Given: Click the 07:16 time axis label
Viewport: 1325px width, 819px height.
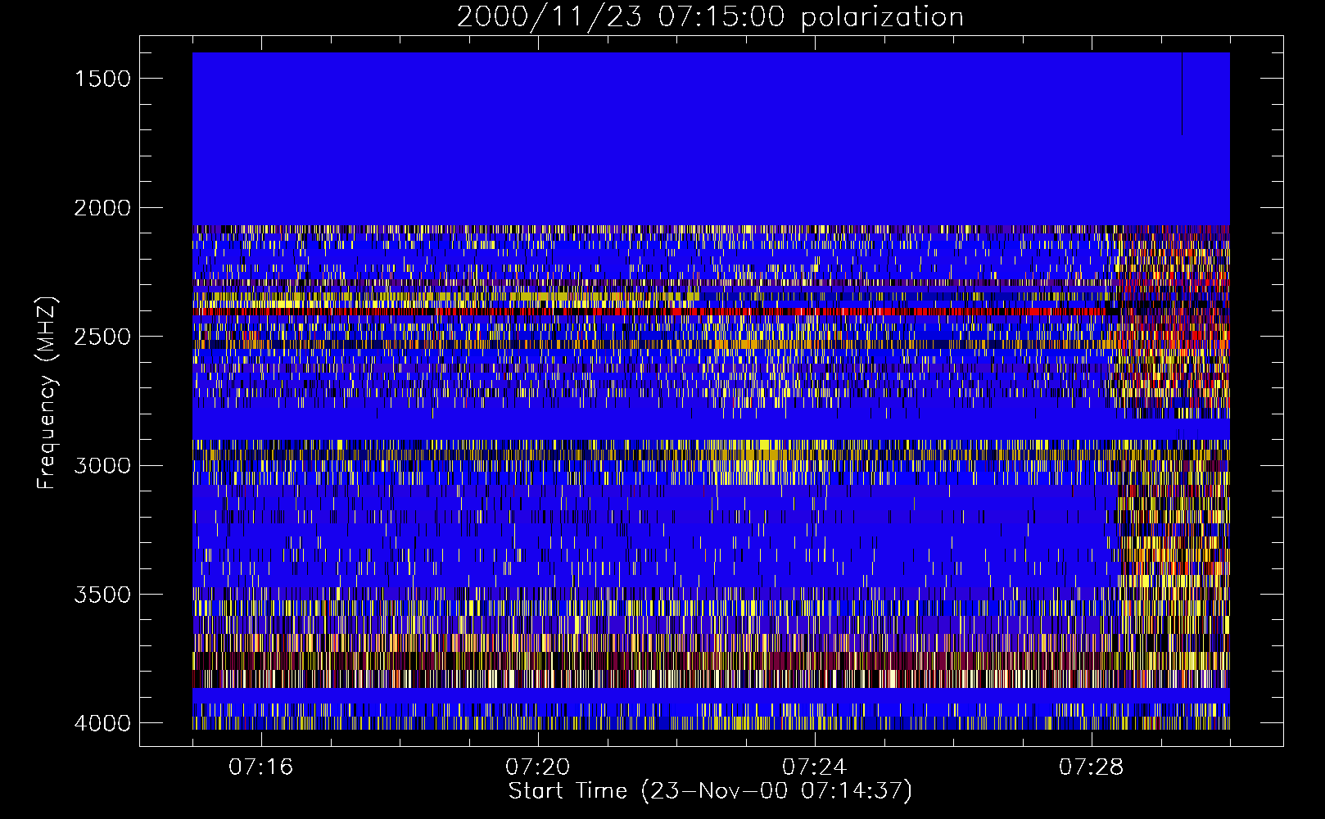Looking at the screenshot, I should pyautogui.click(x=261, y=767).
